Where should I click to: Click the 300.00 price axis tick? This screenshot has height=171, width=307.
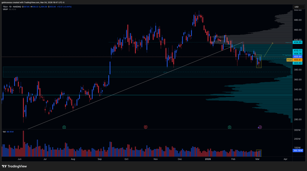(x=298, y=109)
